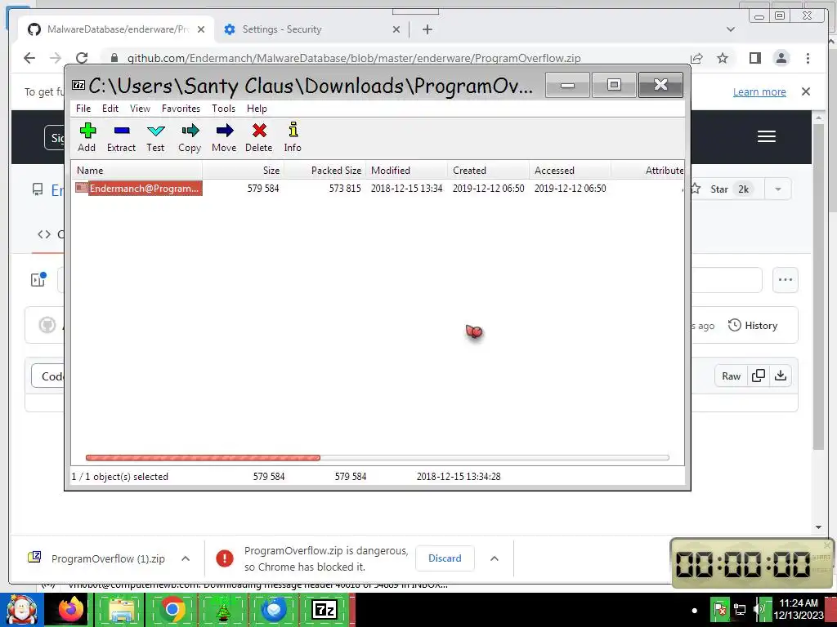The width and height of the screenshot is (837, 627).
Task: Open the Favorites menu in 7-Zip
Action: [x=181, y=109]
